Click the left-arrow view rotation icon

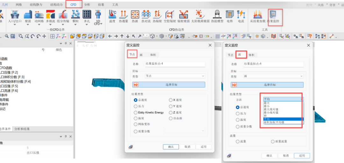110,36
